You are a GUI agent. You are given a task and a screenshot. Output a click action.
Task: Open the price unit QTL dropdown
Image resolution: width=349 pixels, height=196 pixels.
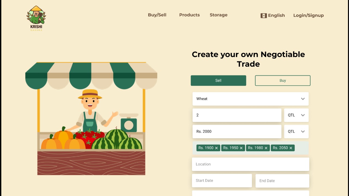[296, 131]
